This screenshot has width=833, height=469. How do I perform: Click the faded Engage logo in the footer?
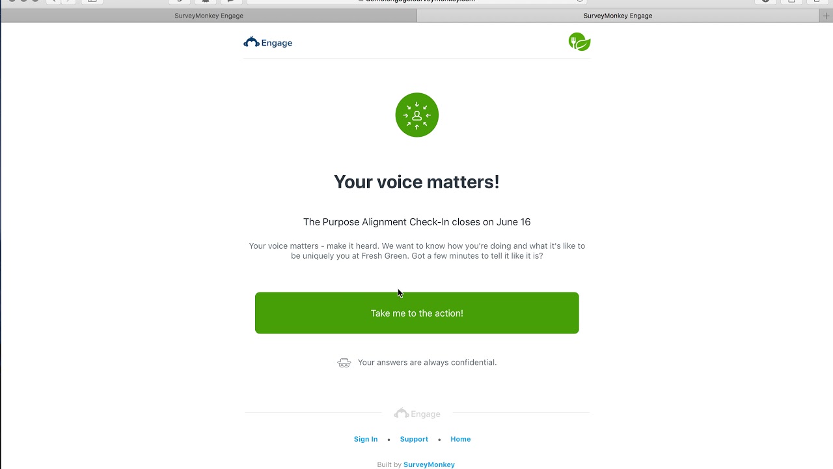pyautogui.click(x=417, y=414)
